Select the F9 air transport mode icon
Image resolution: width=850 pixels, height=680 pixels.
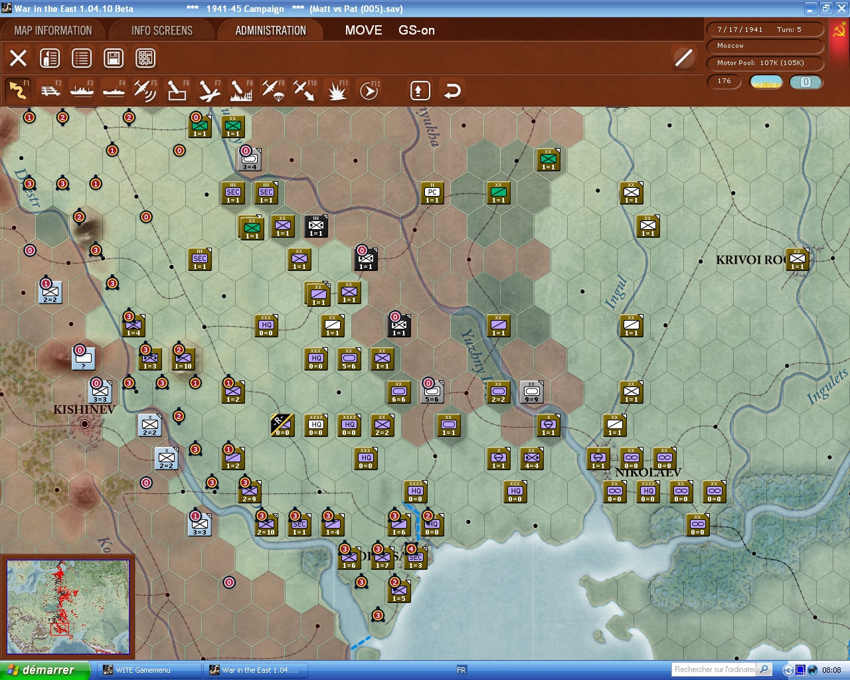point(273,90)
